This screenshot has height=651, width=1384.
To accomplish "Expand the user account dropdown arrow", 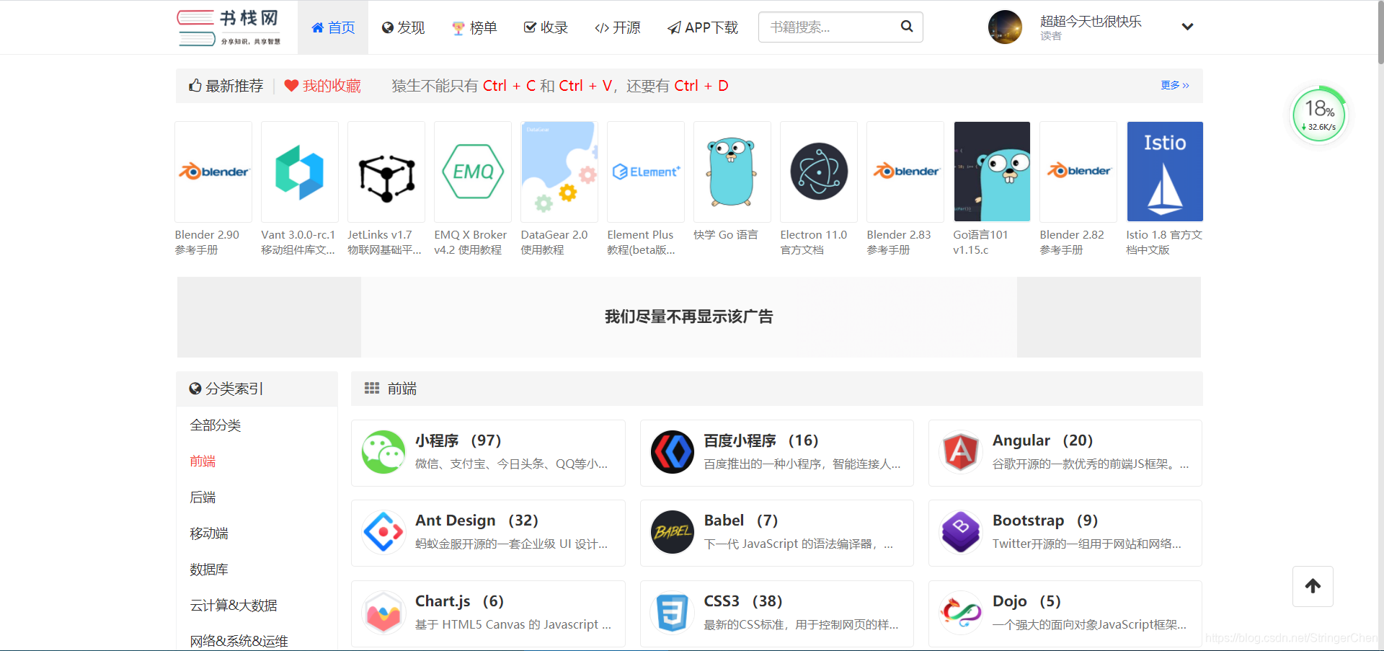I will pyautogui.click(x=1187, y=27).
